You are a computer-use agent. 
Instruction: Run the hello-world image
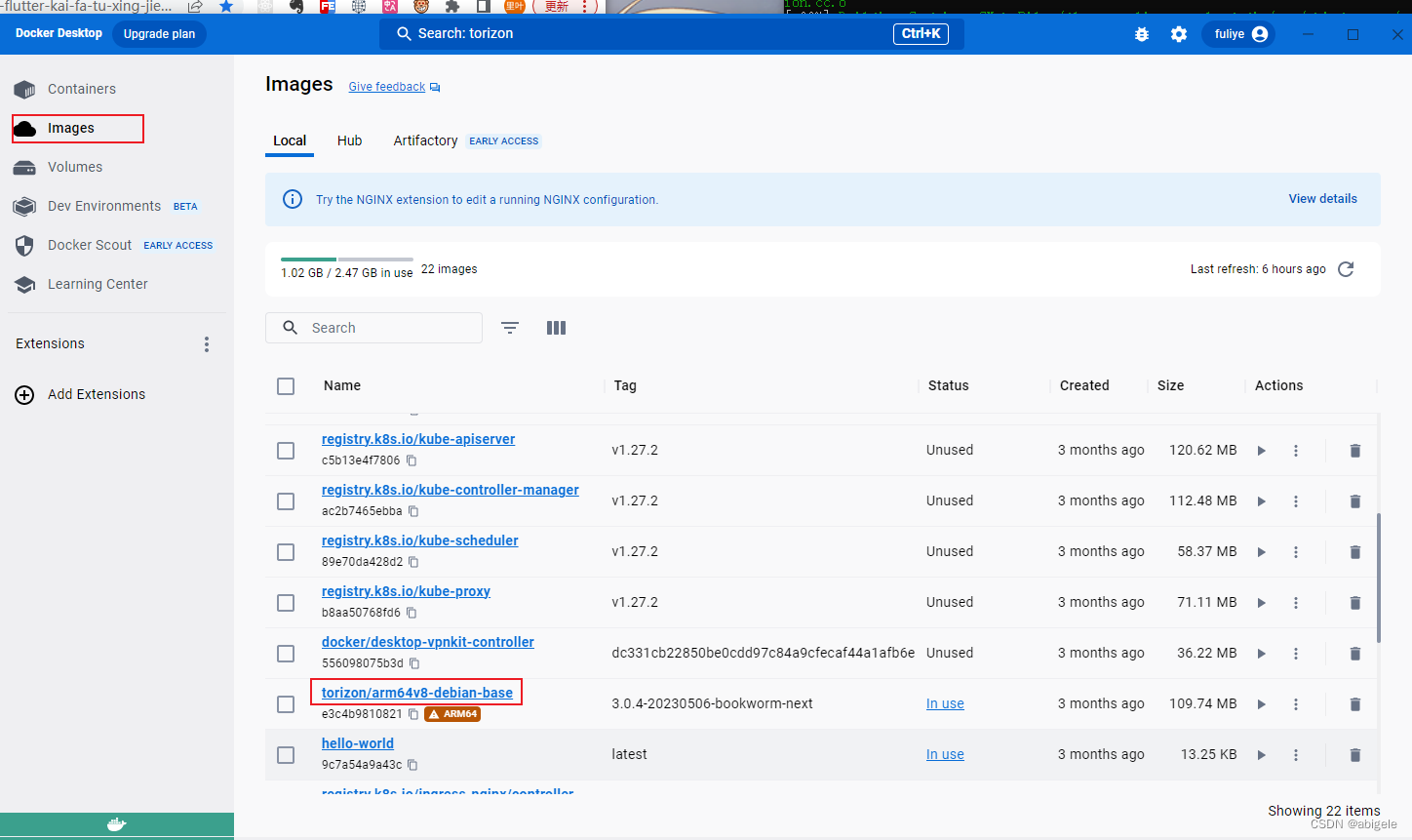pos(1261,755)
